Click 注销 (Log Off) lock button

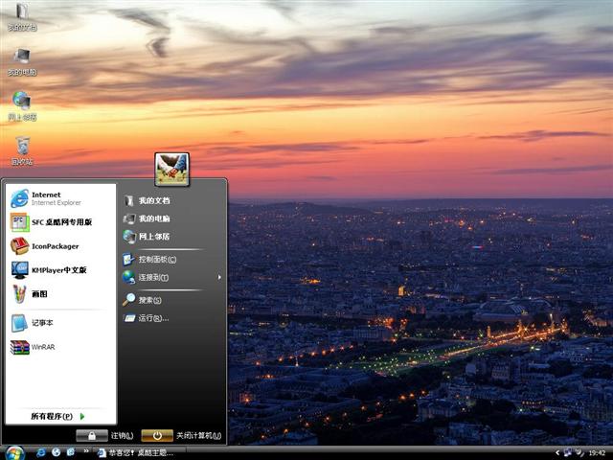(x=92, y=435)
